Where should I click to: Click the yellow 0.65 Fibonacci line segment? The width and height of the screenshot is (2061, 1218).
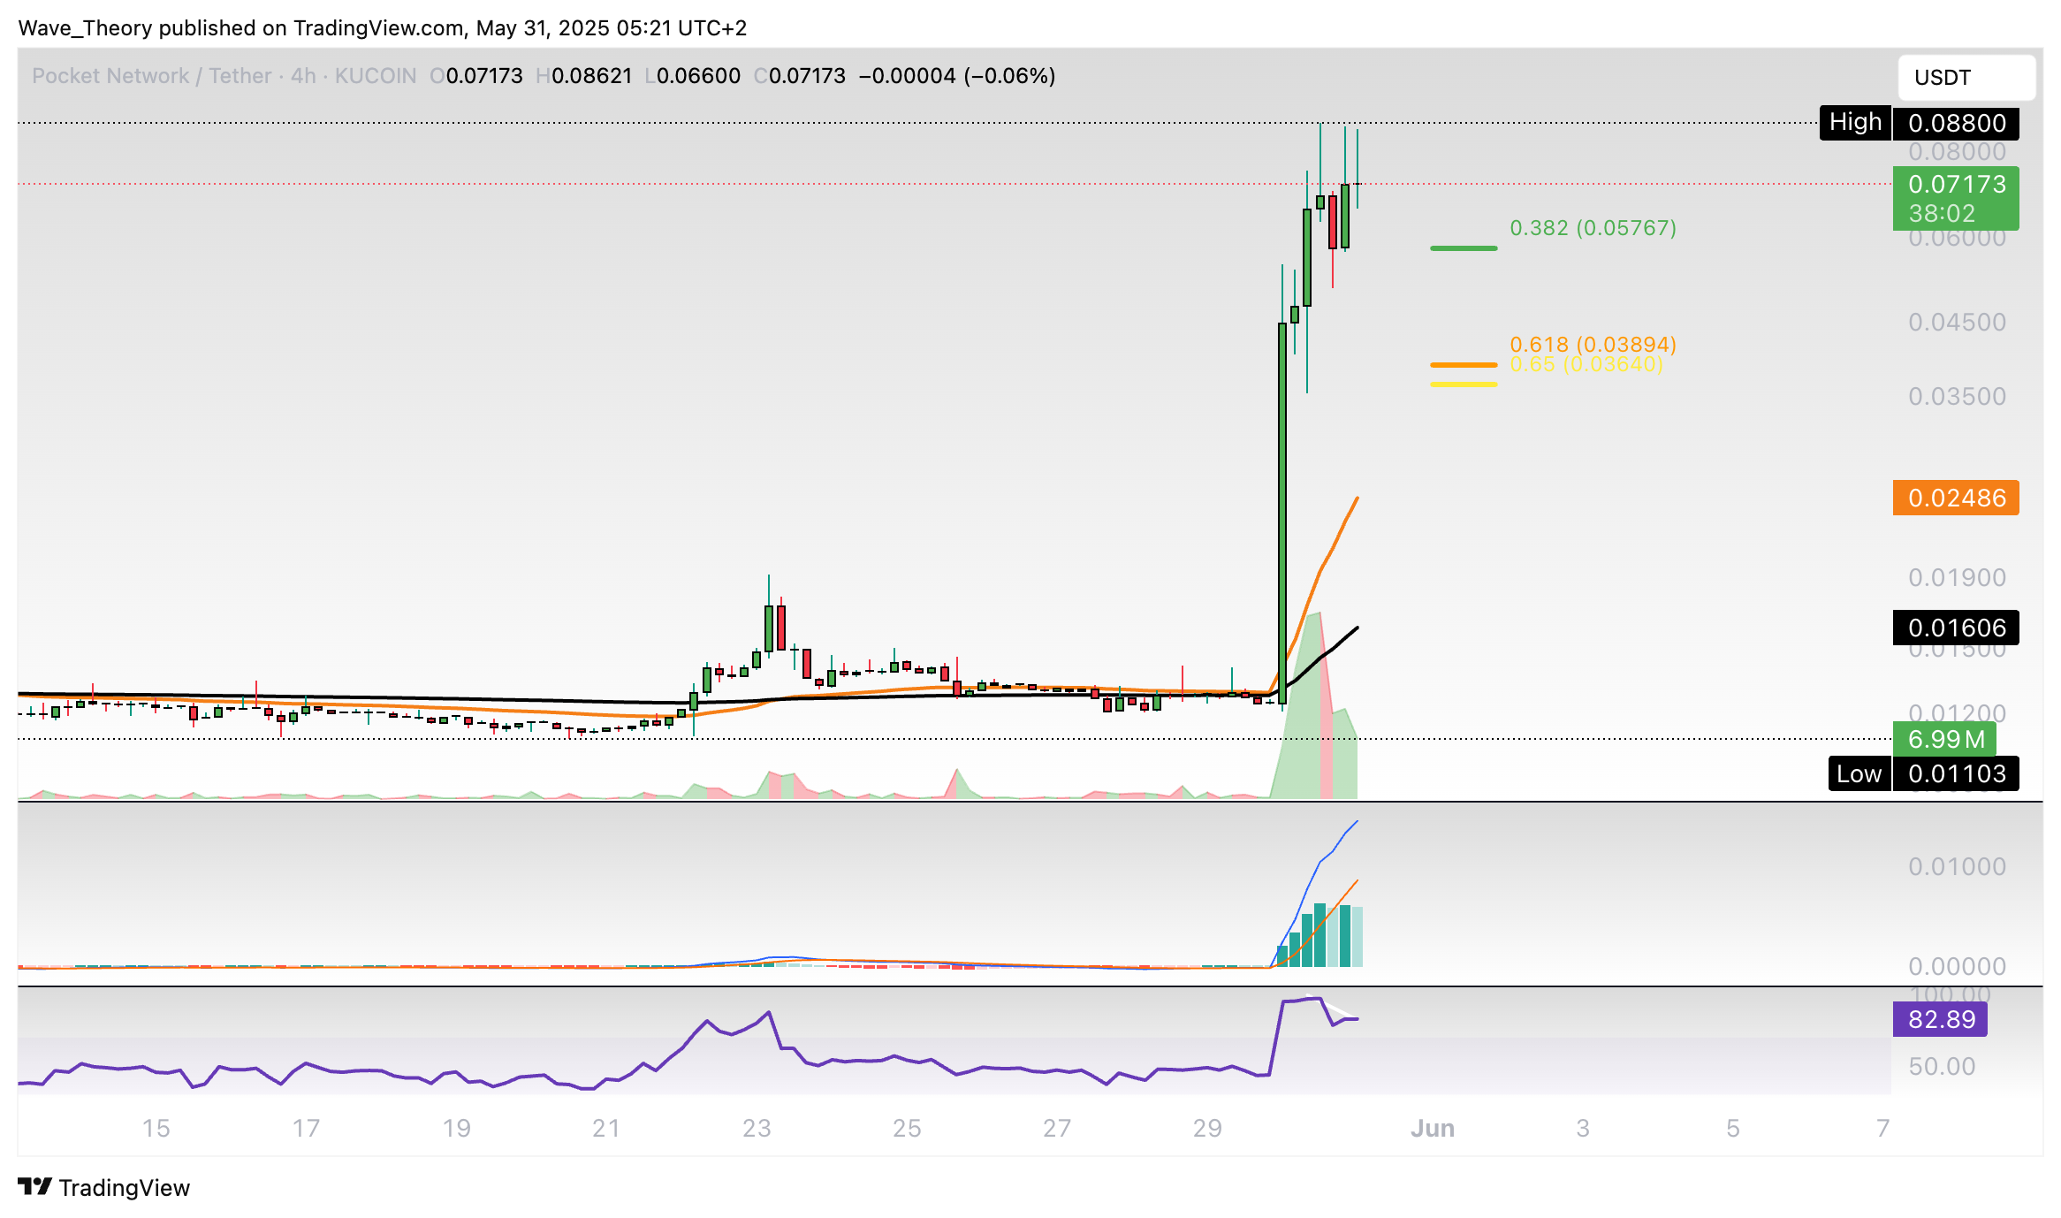click(1464, 384)
